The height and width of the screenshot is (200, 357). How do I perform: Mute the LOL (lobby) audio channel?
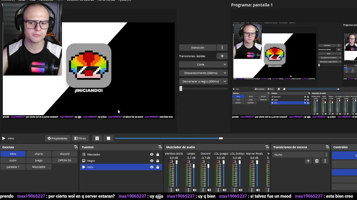click(240, 190)
